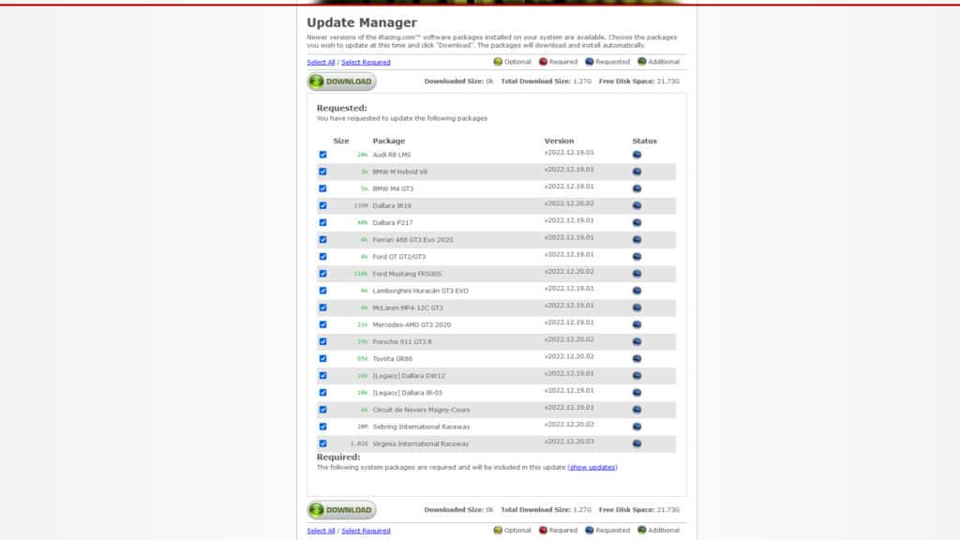
Task: Deselect the Toyota GR86 checkbox
Action: point(322,359)
